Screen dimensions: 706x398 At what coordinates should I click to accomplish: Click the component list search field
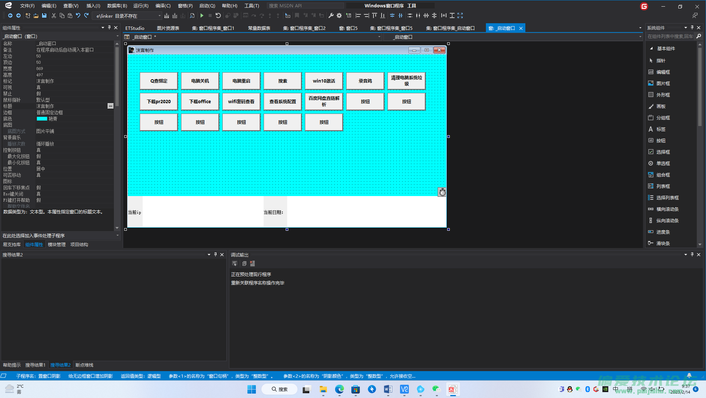670,36
